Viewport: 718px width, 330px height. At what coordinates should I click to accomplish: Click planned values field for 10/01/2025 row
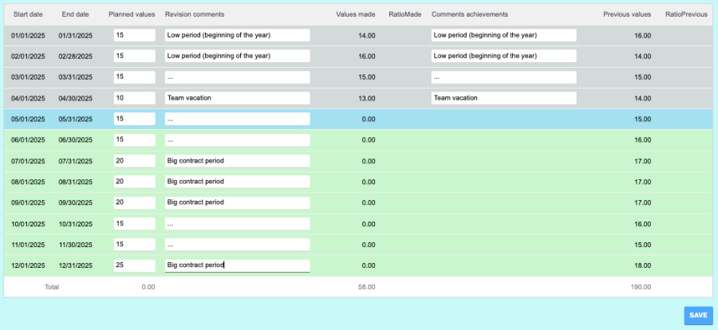tap(134, 223)
